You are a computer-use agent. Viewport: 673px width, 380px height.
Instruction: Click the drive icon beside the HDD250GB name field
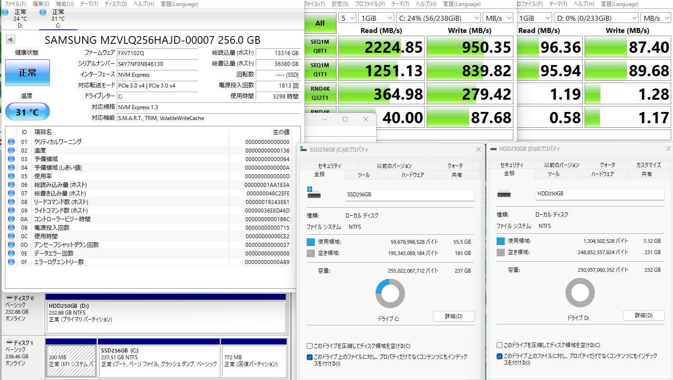tap(504, 194)
